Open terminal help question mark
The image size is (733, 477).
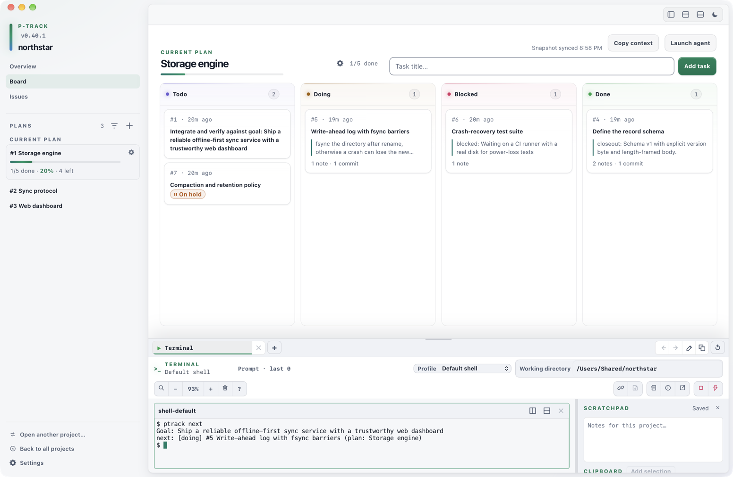coord(239,389)
